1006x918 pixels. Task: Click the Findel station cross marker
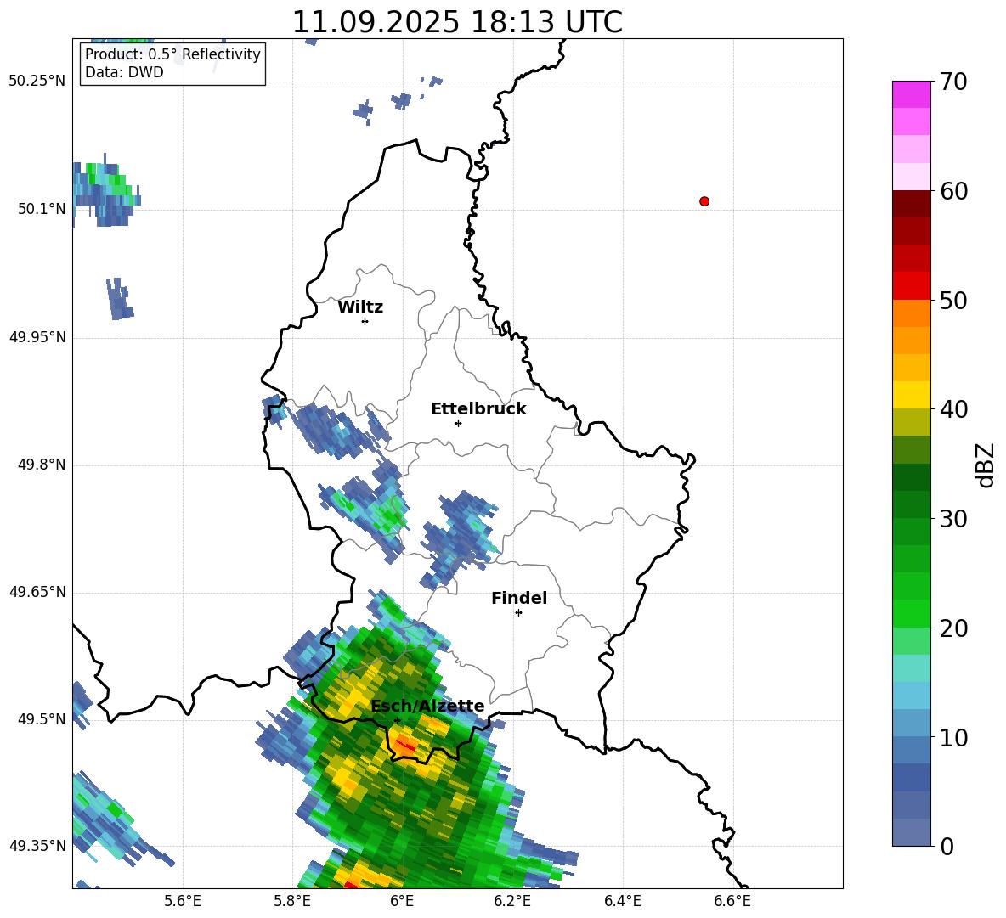518,613
